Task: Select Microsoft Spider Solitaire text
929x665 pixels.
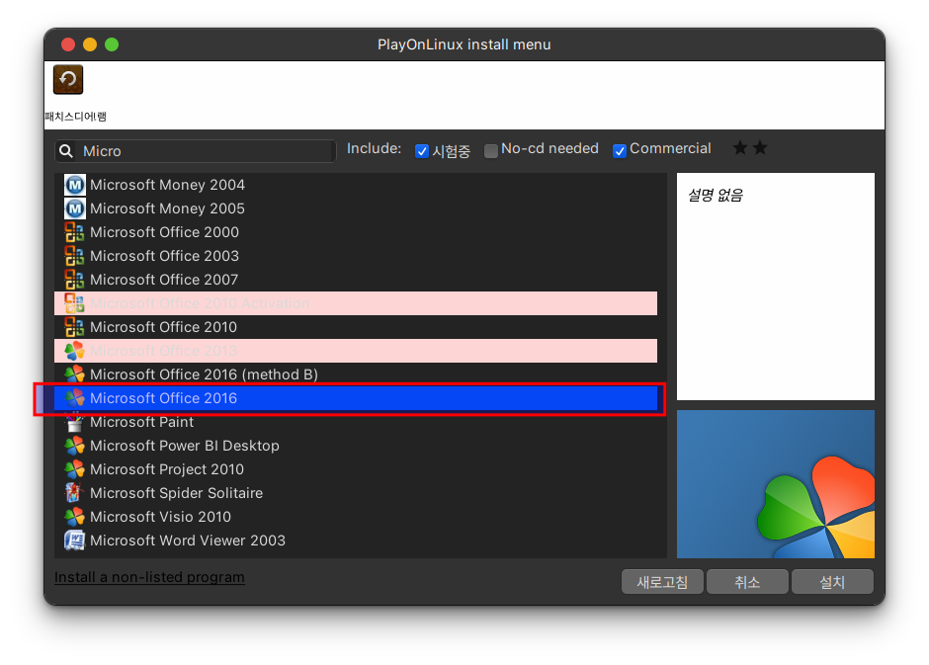Action: 176,493
